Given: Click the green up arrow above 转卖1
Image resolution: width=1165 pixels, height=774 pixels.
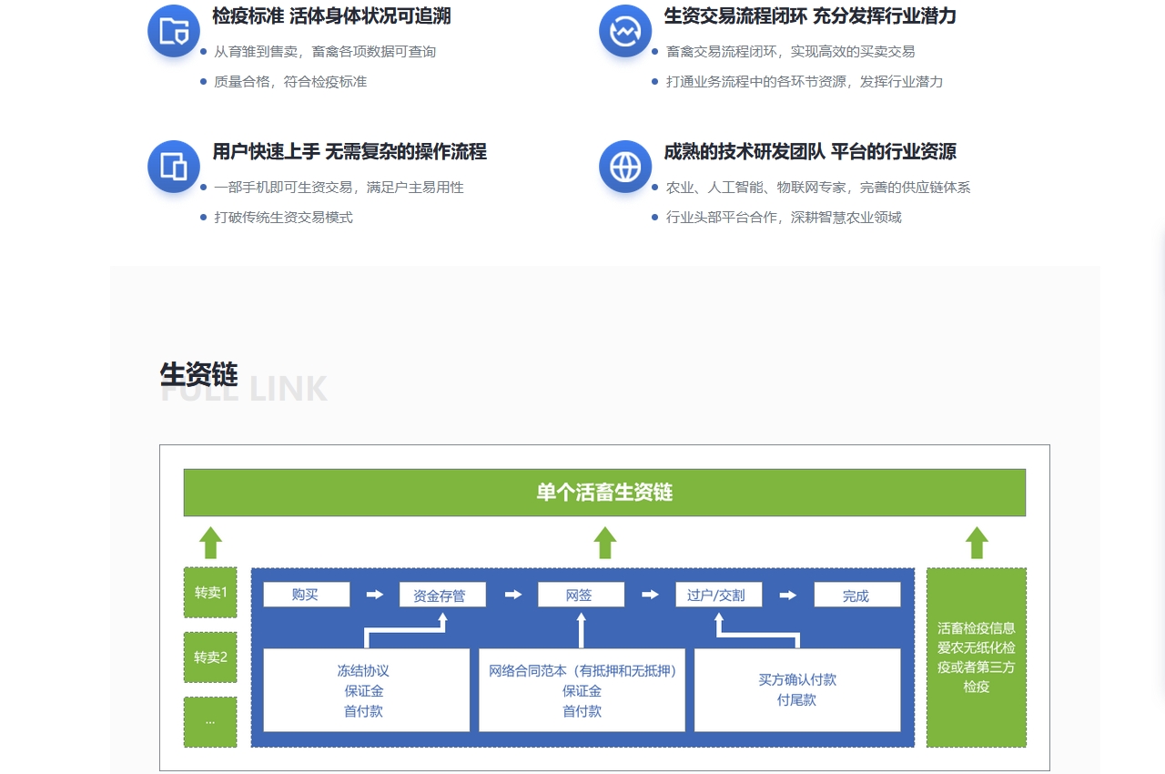Looking at the screenshot, I should click(210, 542).
